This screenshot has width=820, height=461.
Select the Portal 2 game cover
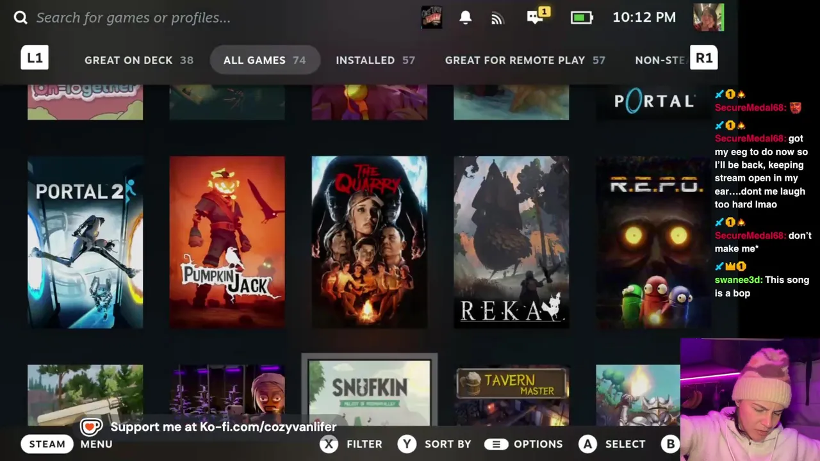point(85,242)
